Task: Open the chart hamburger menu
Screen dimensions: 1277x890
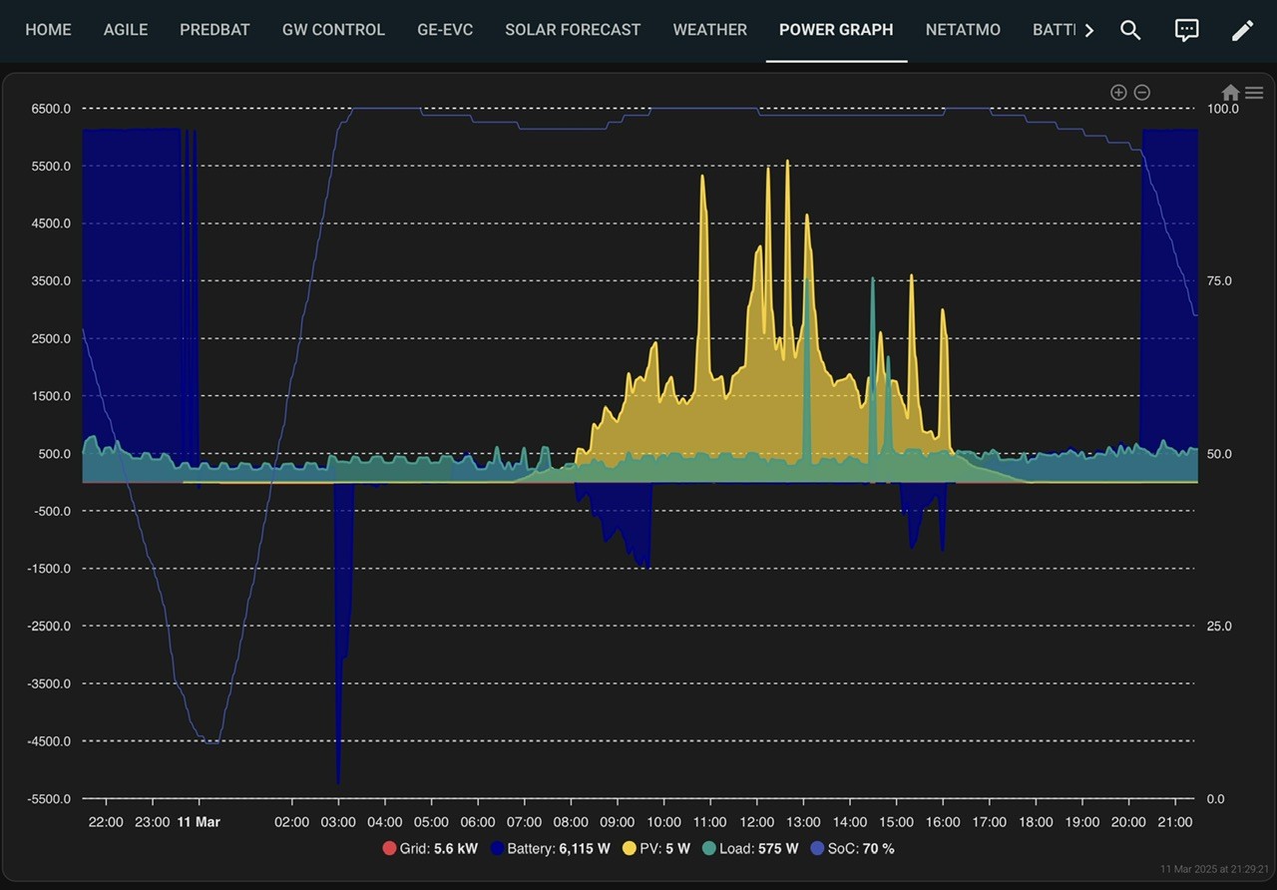Action: [1254, 93]
